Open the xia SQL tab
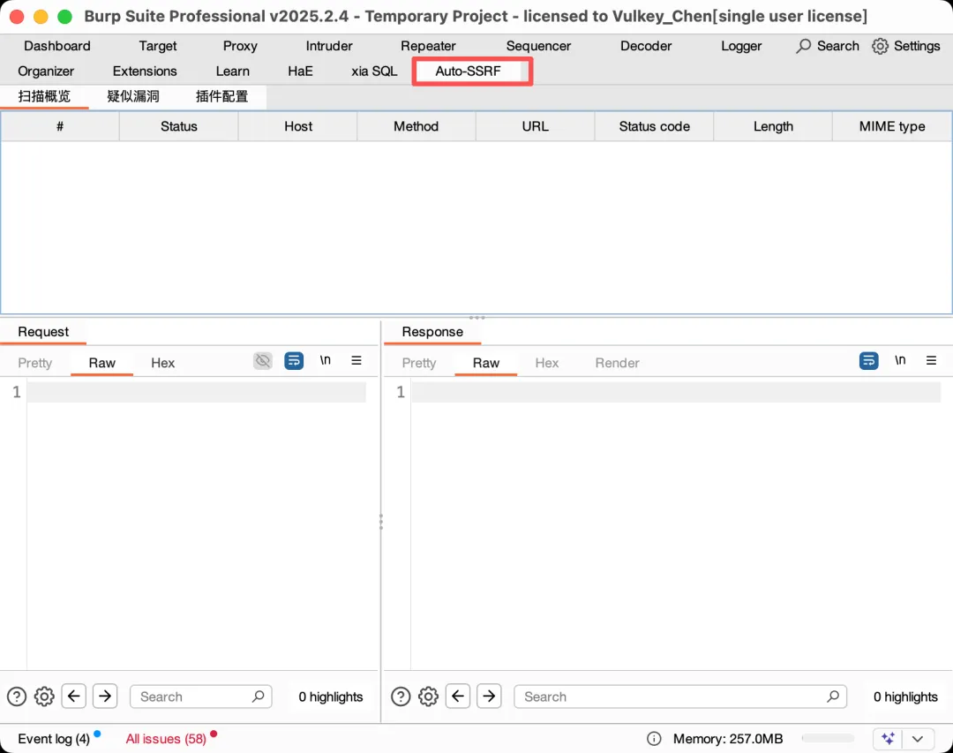Screen dimensions: 953x753 click(x=374, y=72)
